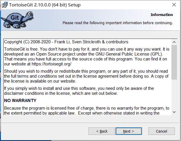181x141 pixels.
Task: Click the Copyright 2008-2020 line
Action: tap(66, 42)
